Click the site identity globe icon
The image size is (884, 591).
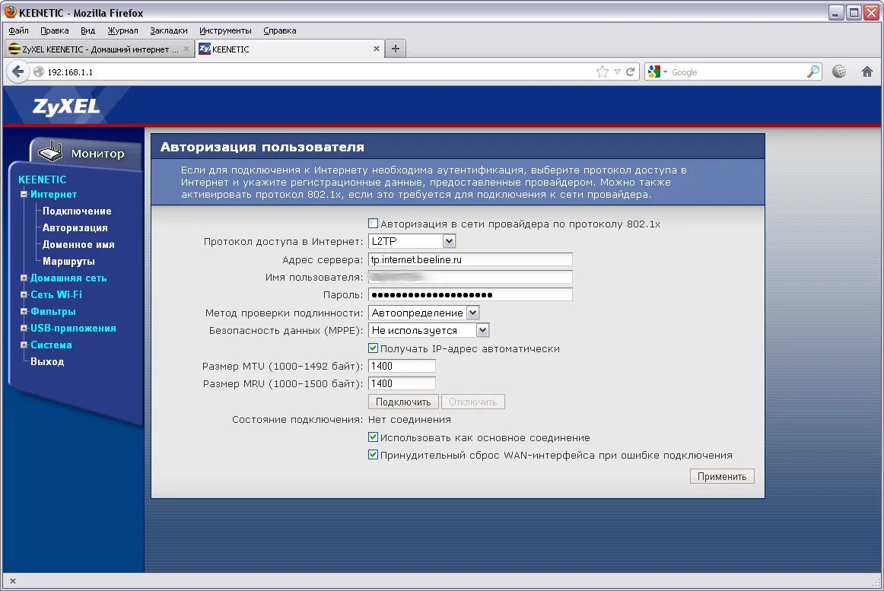click(38, 71)
